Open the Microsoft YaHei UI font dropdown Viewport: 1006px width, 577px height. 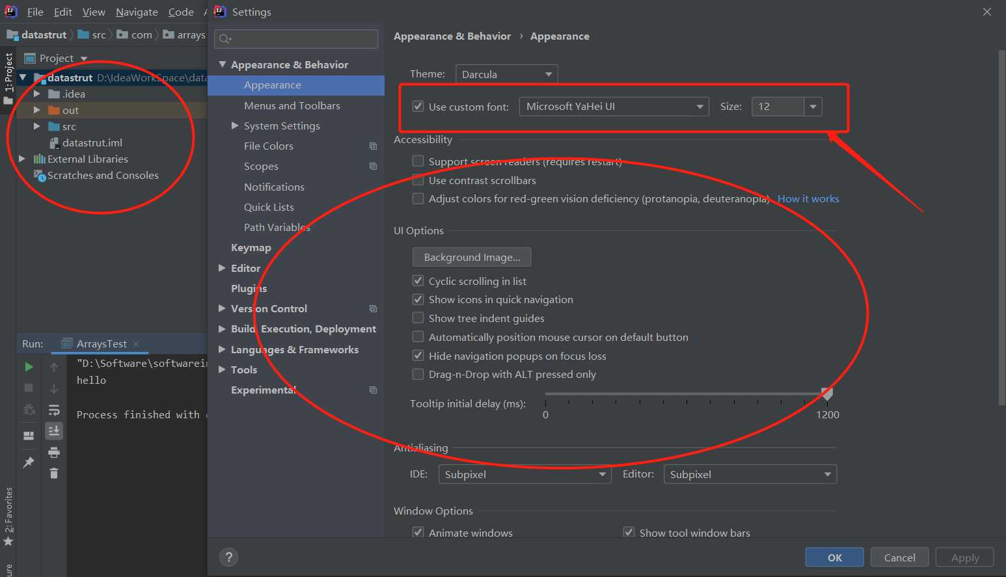pos(614,107)
